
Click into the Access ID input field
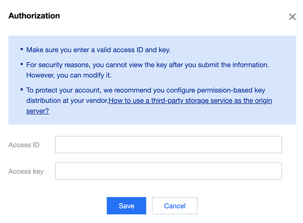point(168,145)
